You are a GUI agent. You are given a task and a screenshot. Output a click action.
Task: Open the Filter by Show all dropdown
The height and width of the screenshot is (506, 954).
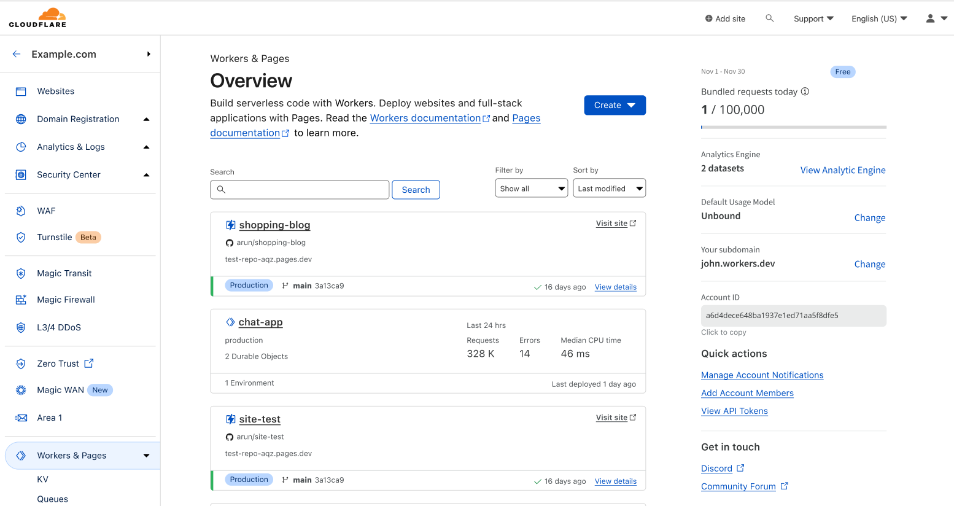(531, 189)
